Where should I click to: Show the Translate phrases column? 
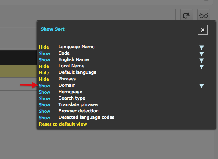pos(45,105)
